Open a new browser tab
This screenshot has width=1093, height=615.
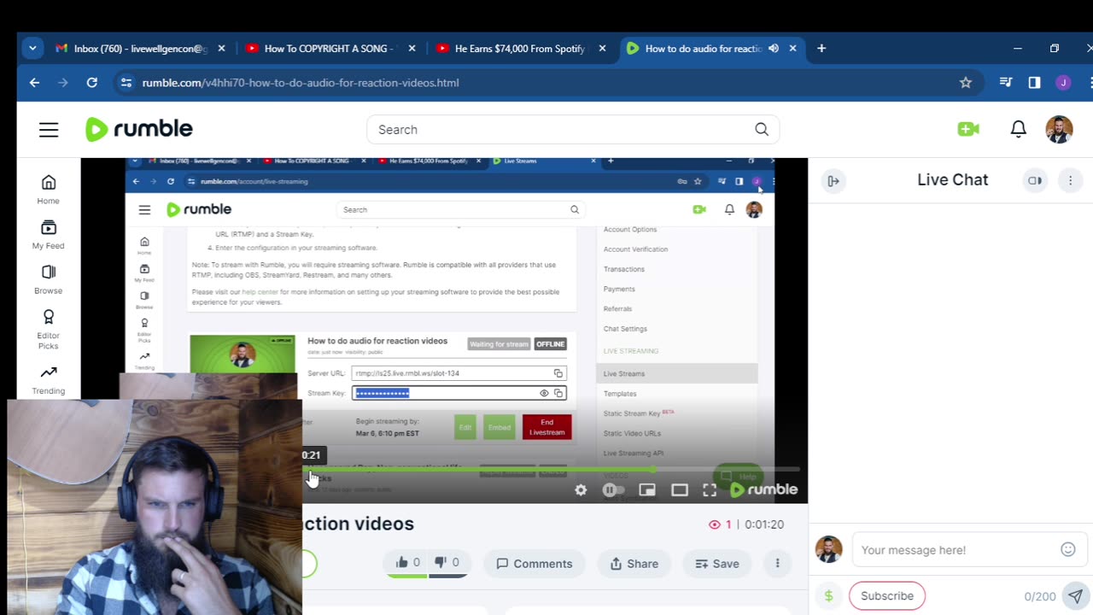[821, 49]
